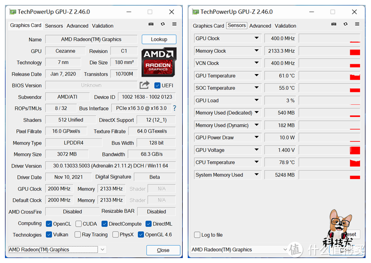Image resolution: width=371 pixels, height=263 pixels.
Task: Click the GPU Load 3 % value
Action: 280,101
